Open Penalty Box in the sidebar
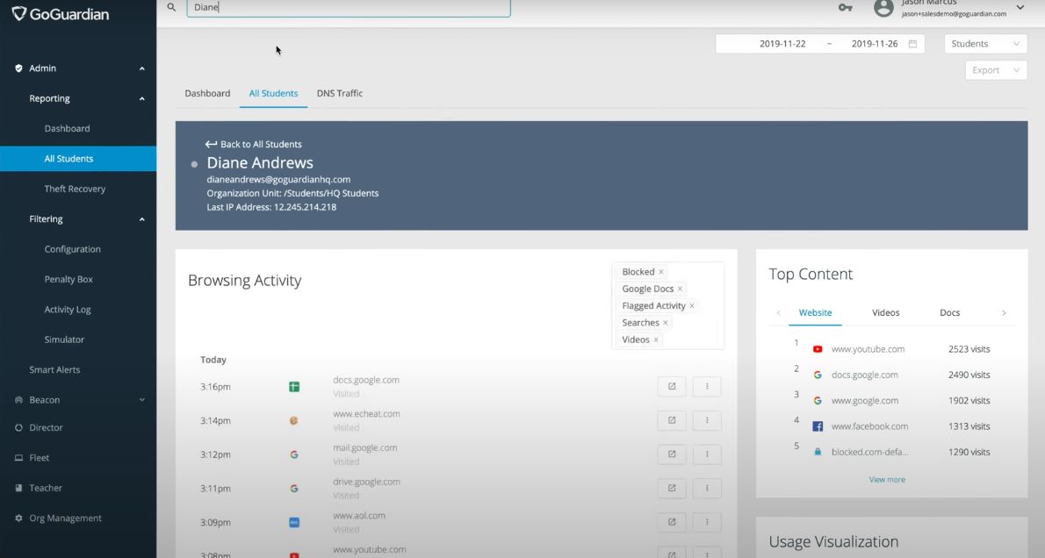1045x558 pixels. [x=68, y=279]
